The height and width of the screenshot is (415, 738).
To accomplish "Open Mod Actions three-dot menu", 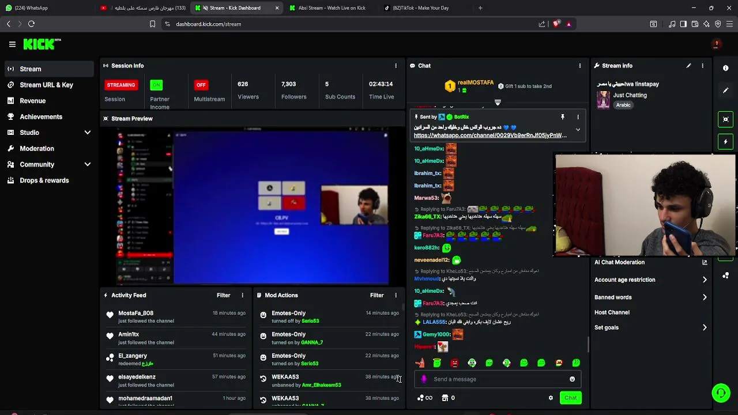I will (396, 295).
